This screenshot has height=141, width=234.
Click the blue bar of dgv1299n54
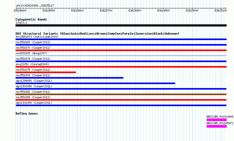(x=95, y=83)
